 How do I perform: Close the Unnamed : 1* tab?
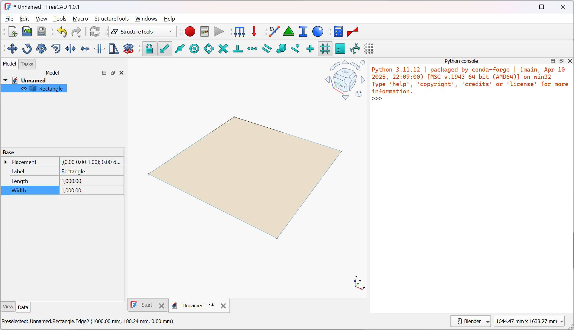click(x=223, y=306)
